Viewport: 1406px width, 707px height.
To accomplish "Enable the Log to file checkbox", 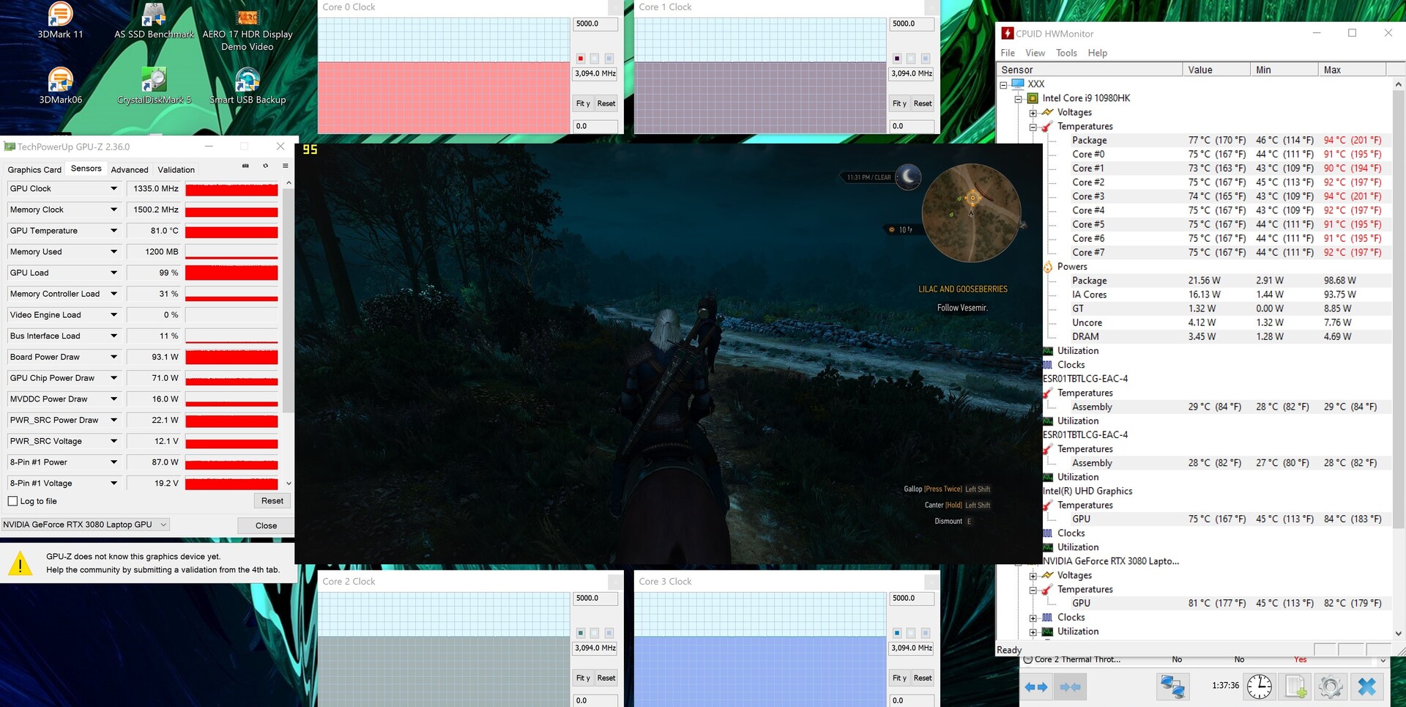I will pyautogui.click(x=12, y=501).
